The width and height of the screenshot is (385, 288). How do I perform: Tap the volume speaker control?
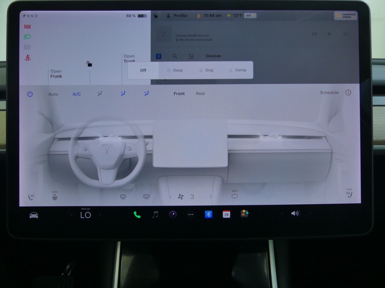point(295,213)
